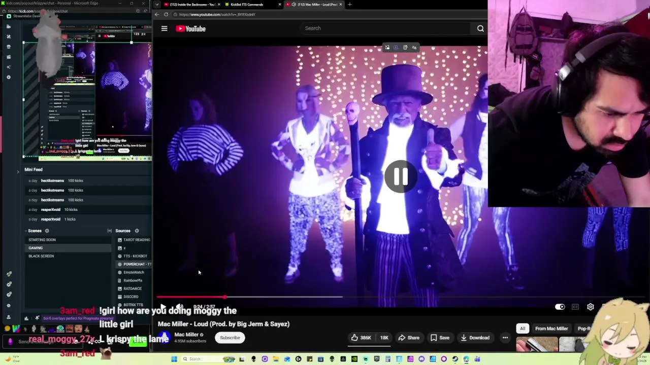Collapse the Mini Feed panel arrow
The image size is (650, 365).
[18, 171]
